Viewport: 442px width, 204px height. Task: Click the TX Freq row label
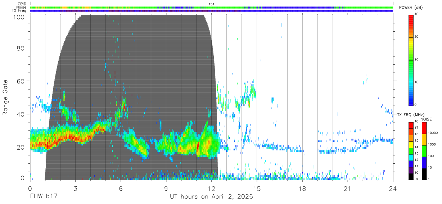pyautogui.click(x=20, y=11)
